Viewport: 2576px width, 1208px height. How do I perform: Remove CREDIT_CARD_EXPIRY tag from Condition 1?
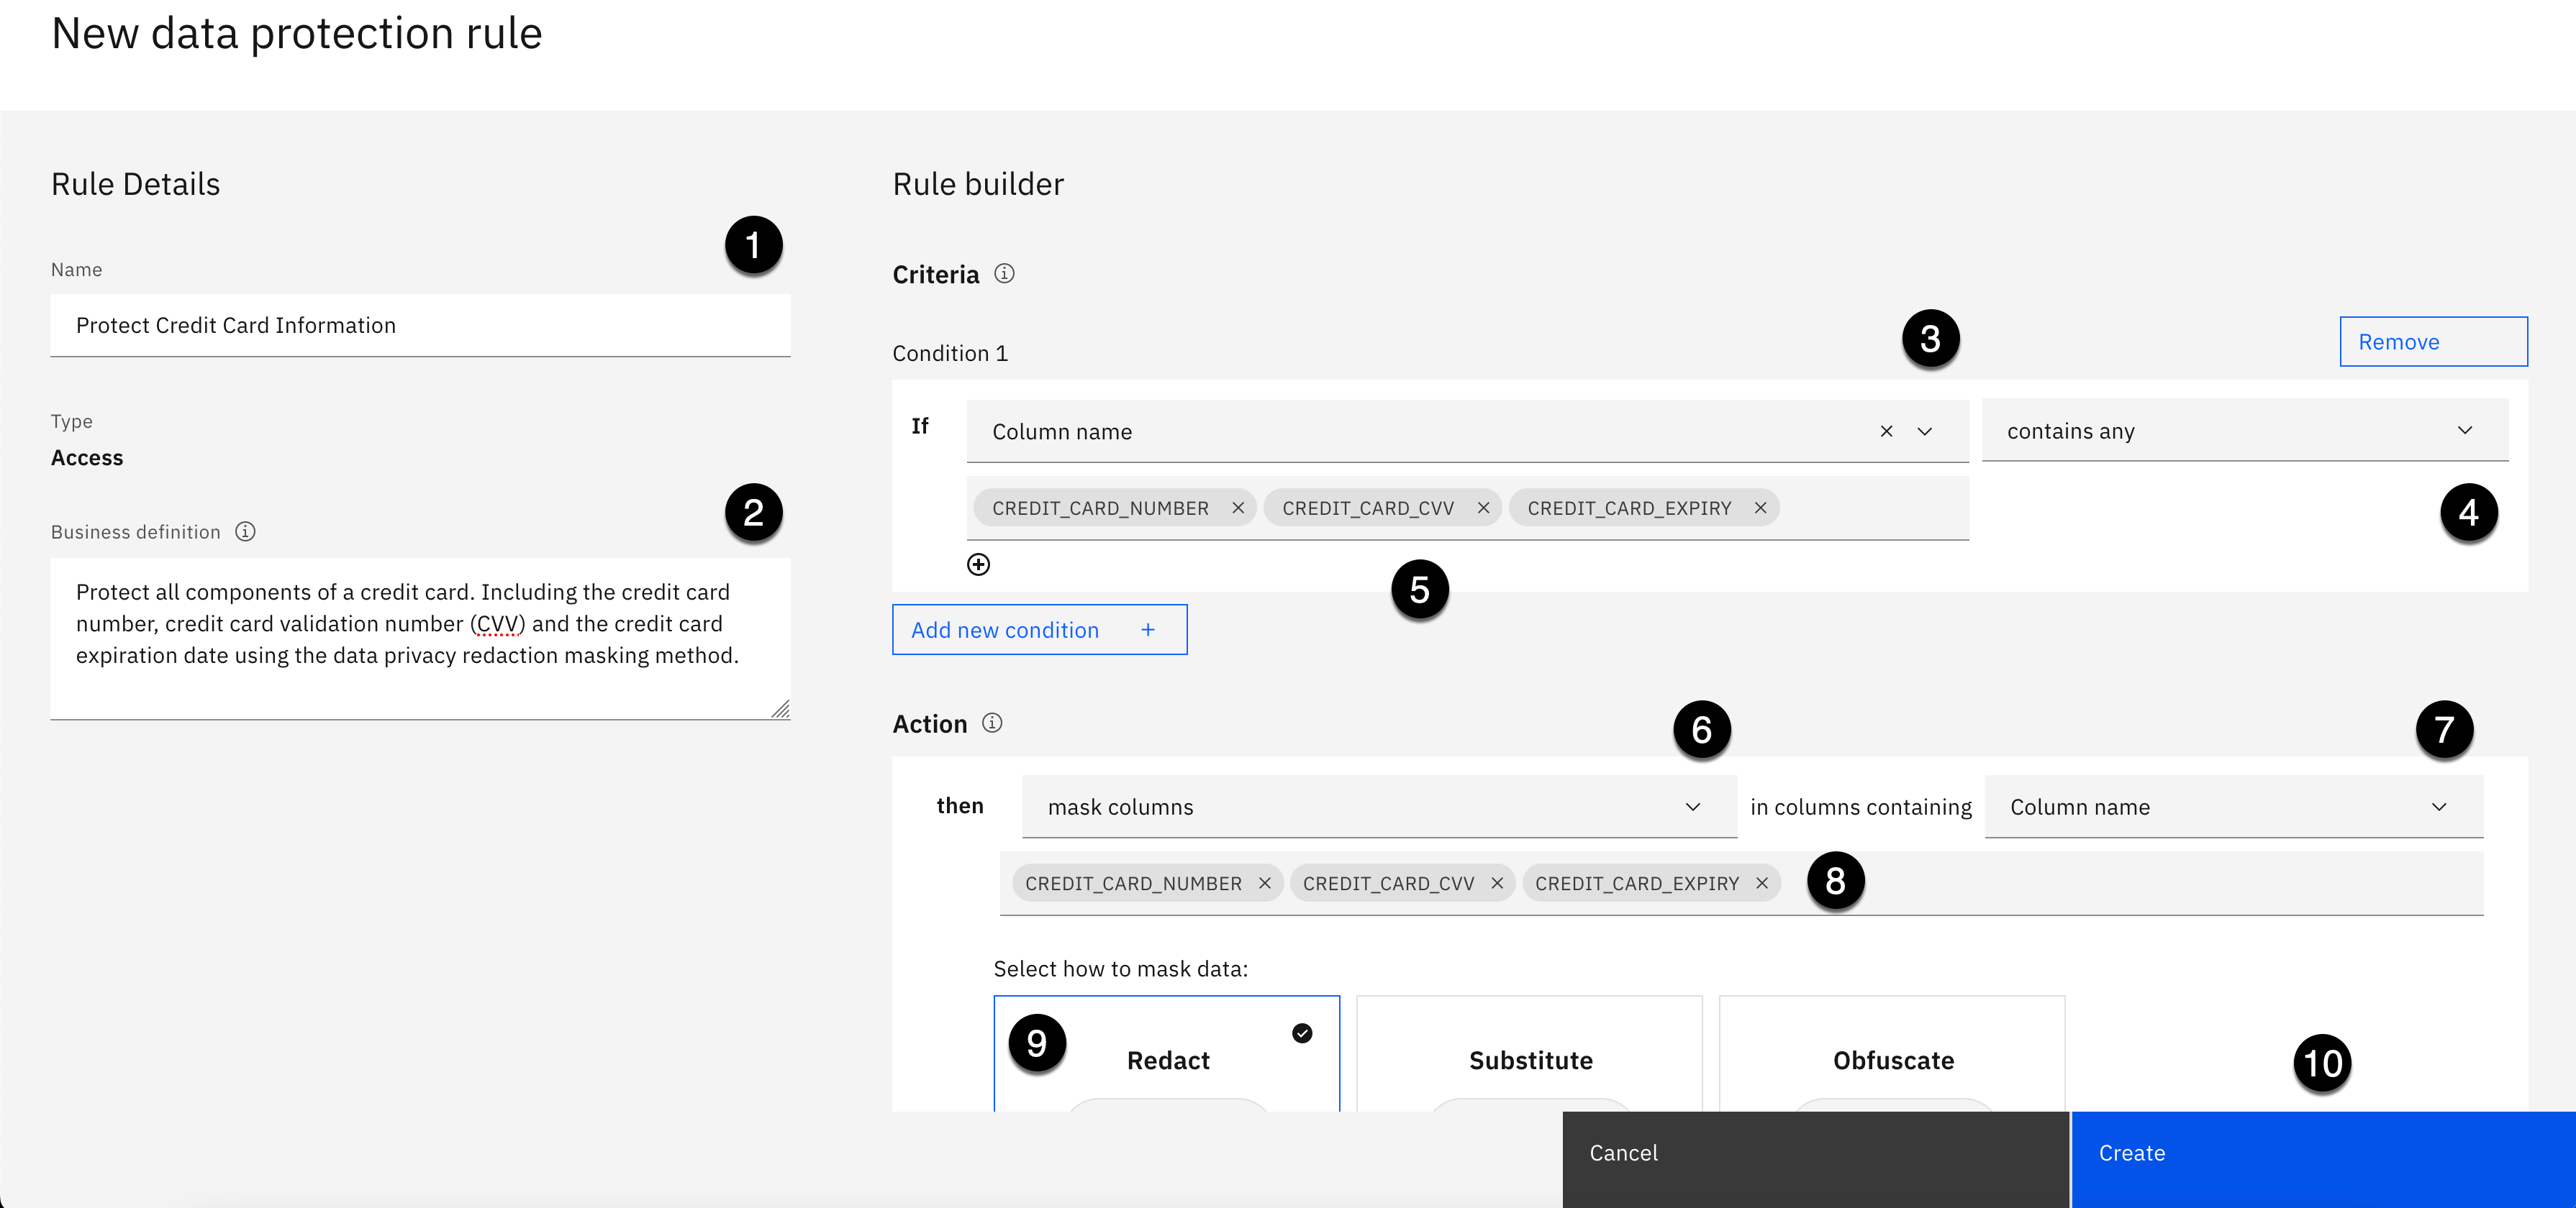(x=1760, y=508)
